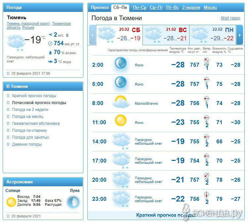
Task: Click the sun-behind-cloud icon at 8:00
Action: coord(121,102)
